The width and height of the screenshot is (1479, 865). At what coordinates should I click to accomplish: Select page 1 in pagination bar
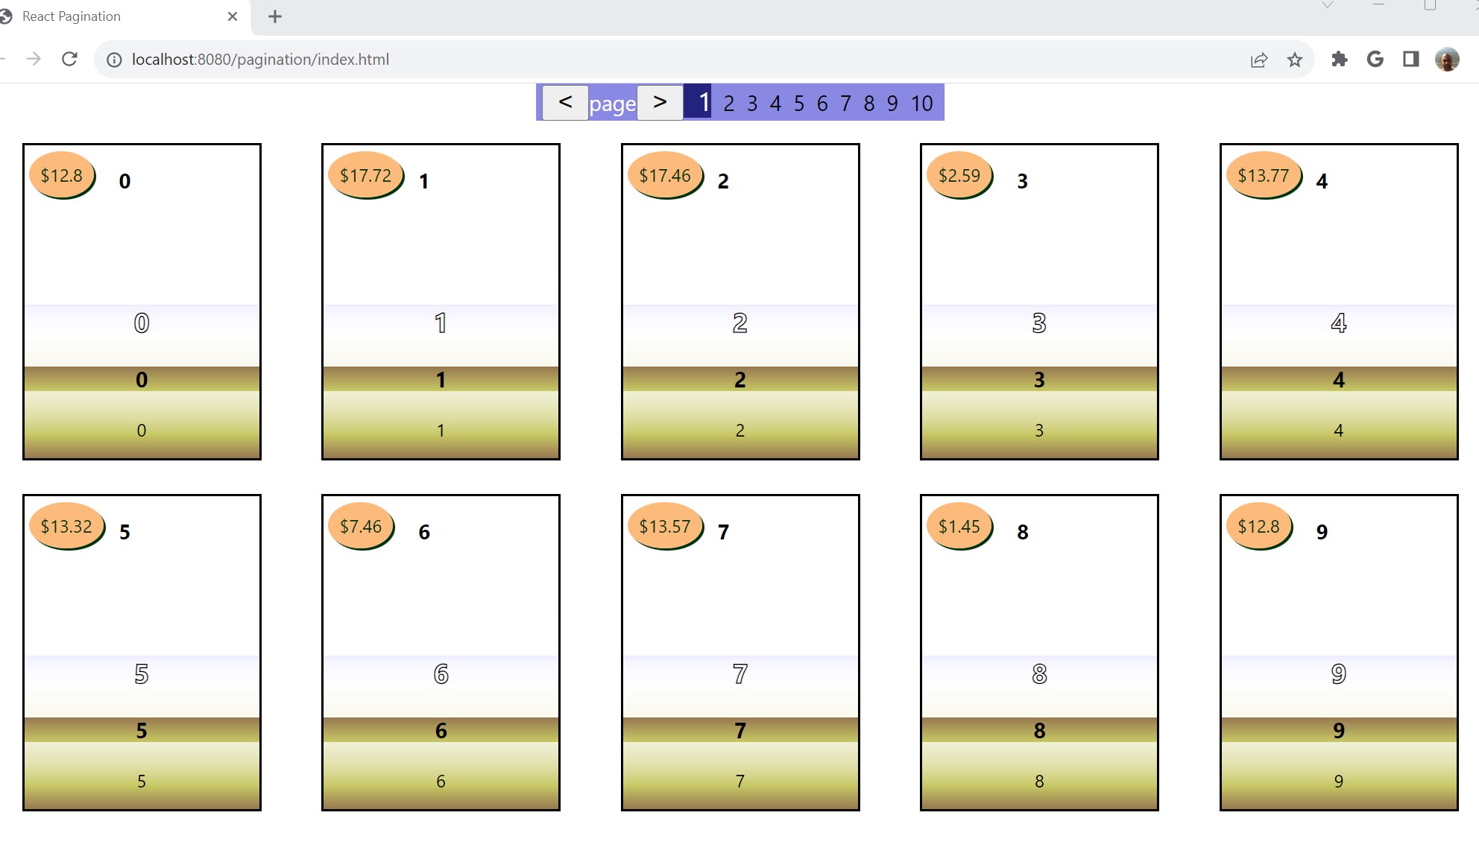pos(698,102)
